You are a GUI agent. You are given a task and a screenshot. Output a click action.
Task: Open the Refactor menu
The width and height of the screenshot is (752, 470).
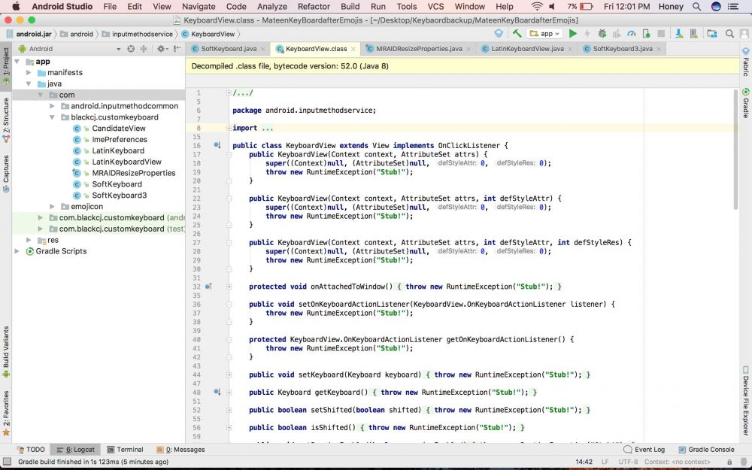click(314, 6)
